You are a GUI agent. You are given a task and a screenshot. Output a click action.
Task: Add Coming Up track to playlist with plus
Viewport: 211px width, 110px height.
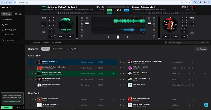(79, 7)
